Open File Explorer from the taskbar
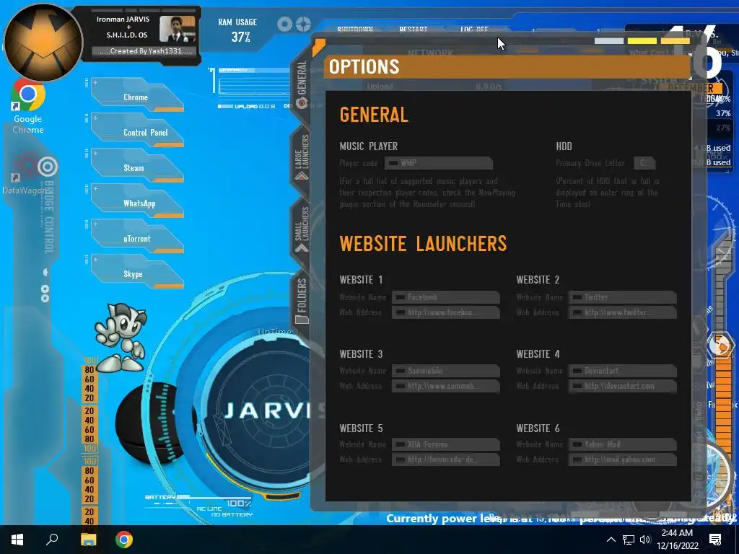 [88, 540]
